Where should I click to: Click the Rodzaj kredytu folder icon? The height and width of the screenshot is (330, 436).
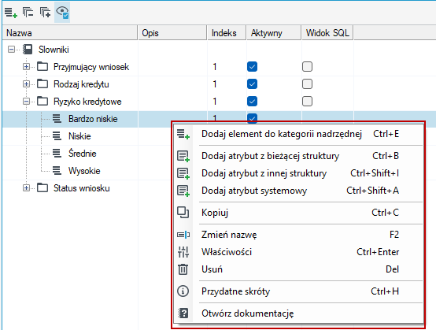tap(42, 84)
